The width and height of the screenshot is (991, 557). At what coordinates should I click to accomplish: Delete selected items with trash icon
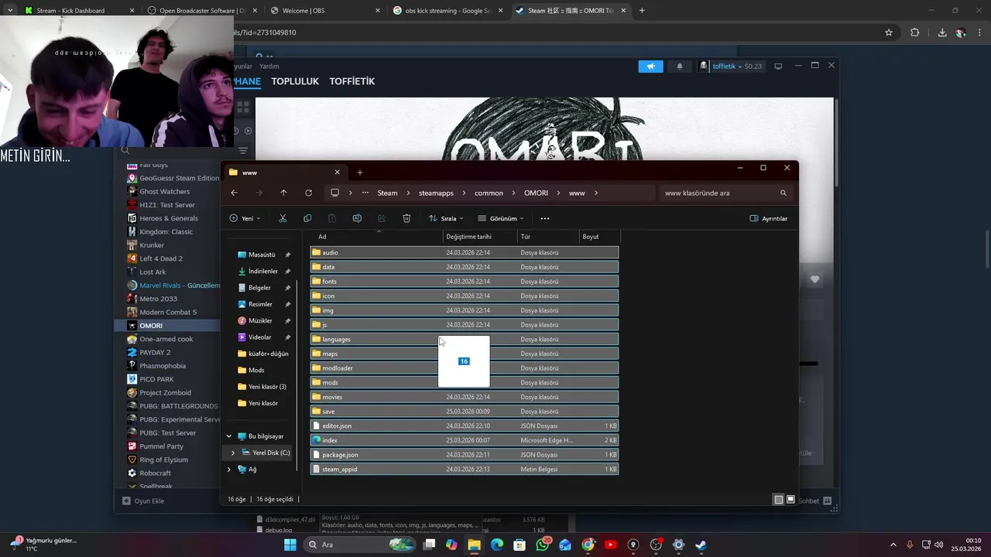click(406, 218)
